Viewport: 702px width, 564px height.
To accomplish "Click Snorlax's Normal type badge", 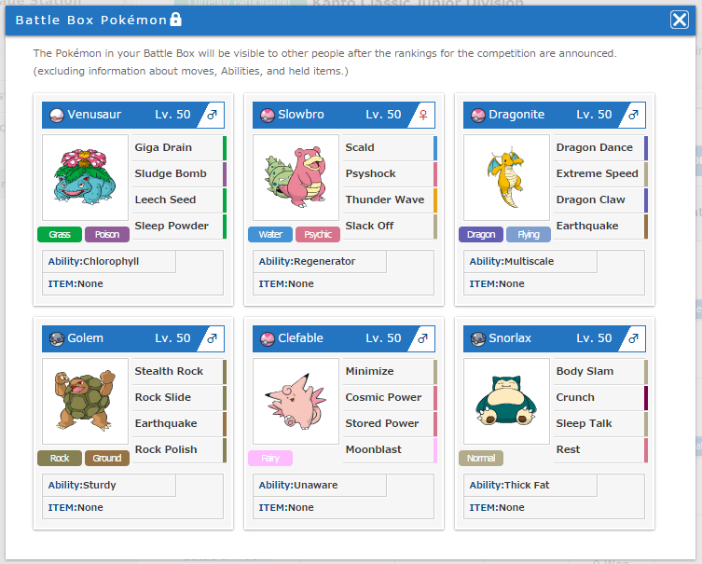I will (x=481, y=458).
